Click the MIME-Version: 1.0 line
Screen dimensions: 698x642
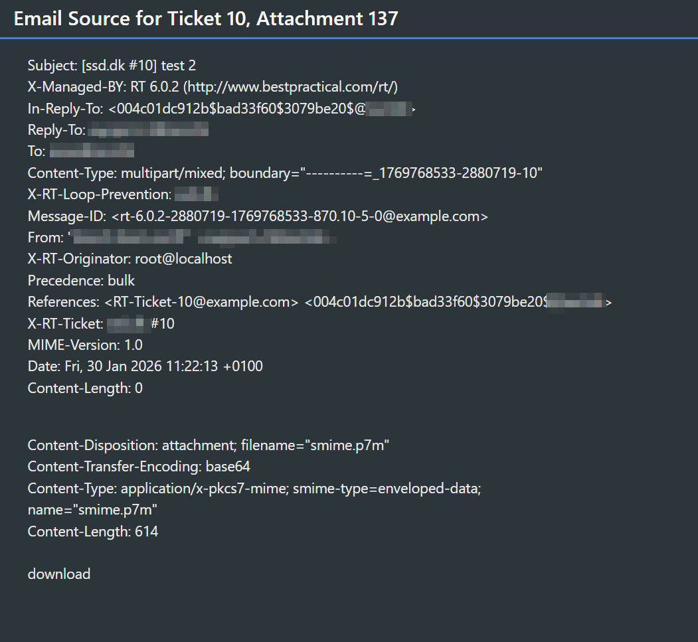click(x=85, y=345)
